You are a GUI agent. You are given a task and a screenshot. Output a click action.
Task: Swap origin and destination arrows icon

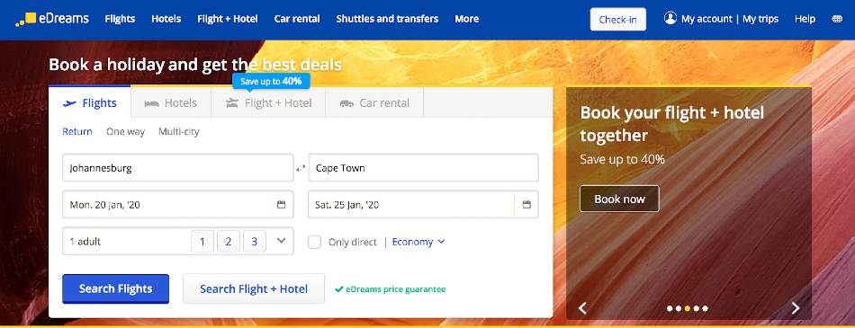pyautogui.click(x=301, y=168)
